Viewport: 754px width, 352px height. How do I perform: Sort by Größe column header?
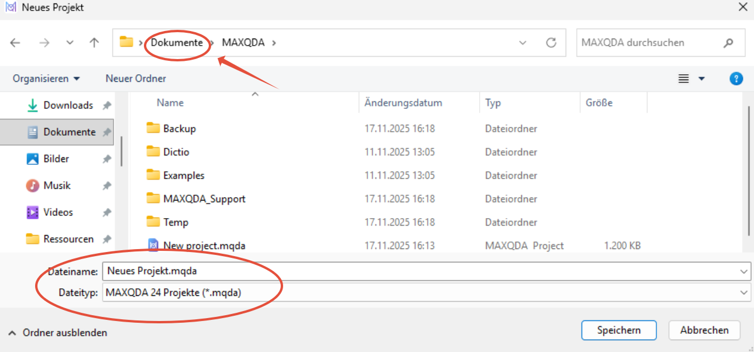point(599,103)
